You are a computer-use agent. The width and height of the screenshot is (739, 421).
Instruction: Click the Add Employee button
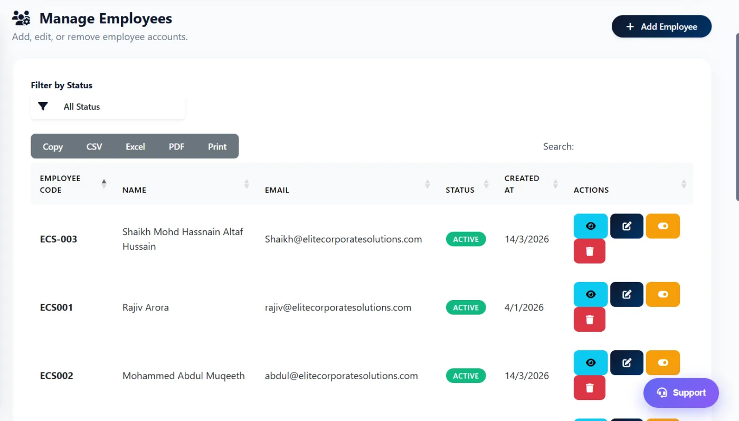pyautogui.click(x=661, y=26)
